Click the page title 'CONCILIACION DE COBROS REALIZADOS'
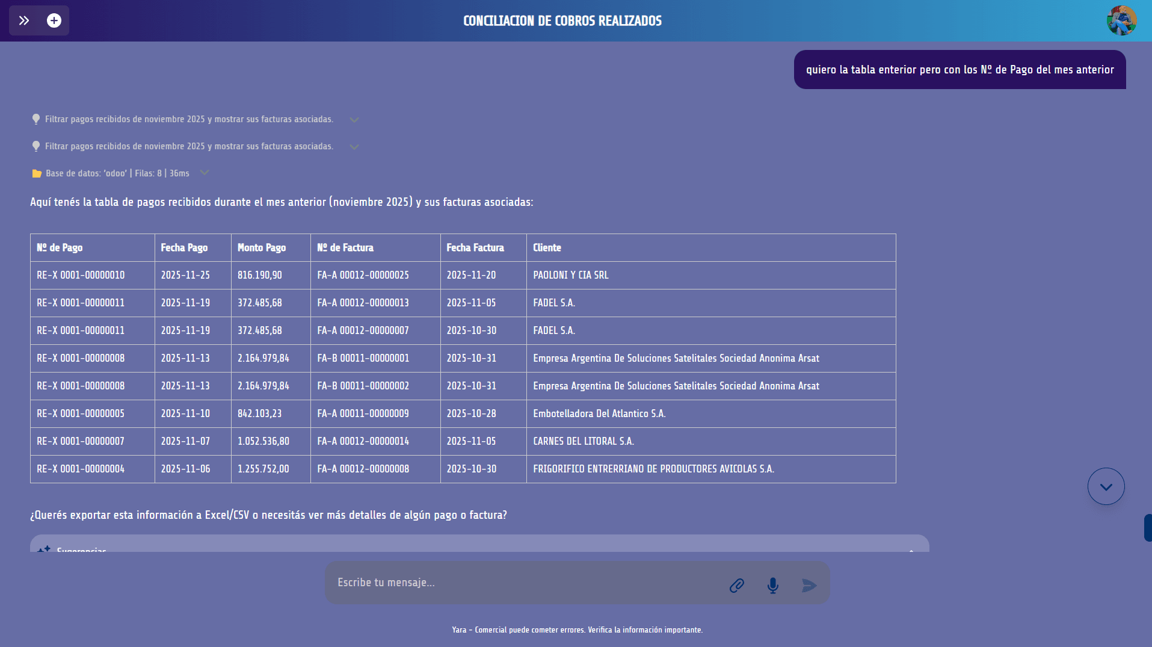 tap(562, 21)
